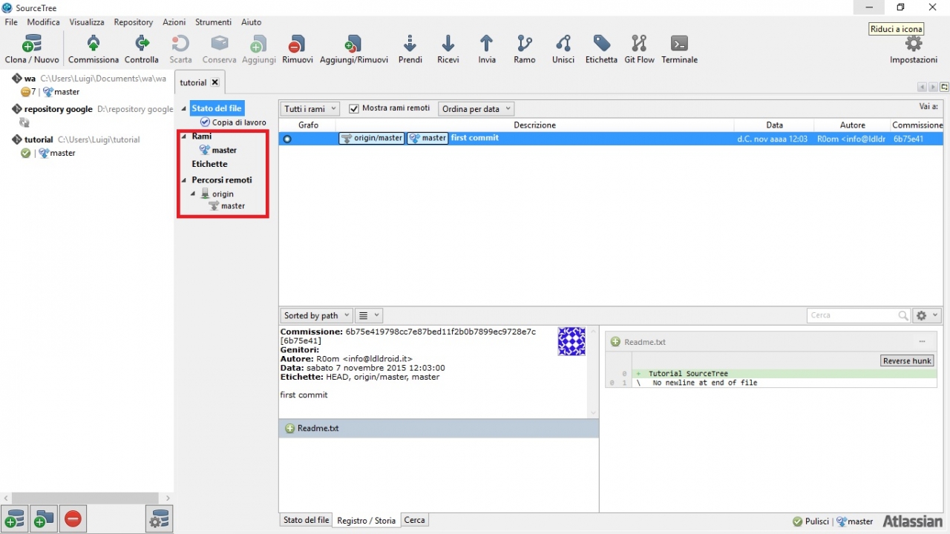
Task: Open the File menu
Action: coord(11,22)
